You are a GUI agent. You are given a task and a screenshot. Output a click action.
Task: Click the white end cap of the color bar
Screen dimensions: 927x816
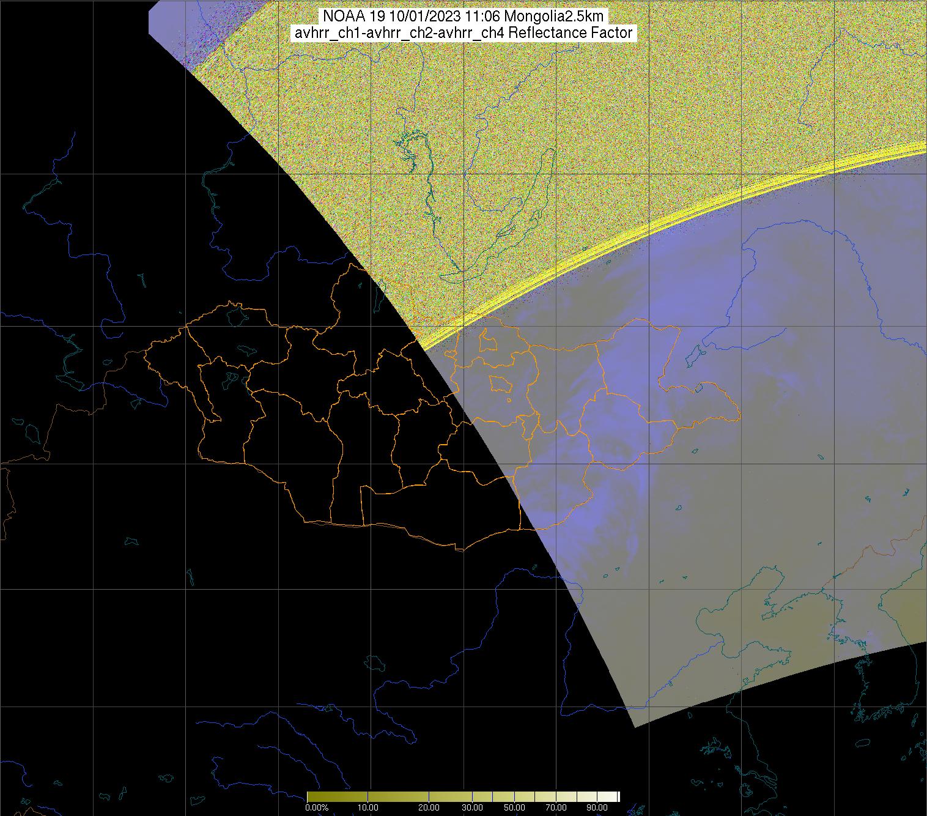point(618,796)
